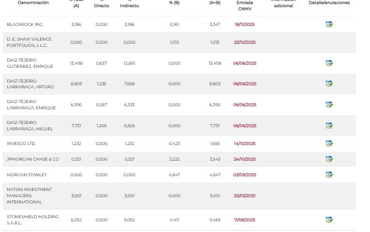Viewport: 370px width, 232px height.
Task: Open Invesco filing dated 14/10/2025
Action: (x=245, y=144)
